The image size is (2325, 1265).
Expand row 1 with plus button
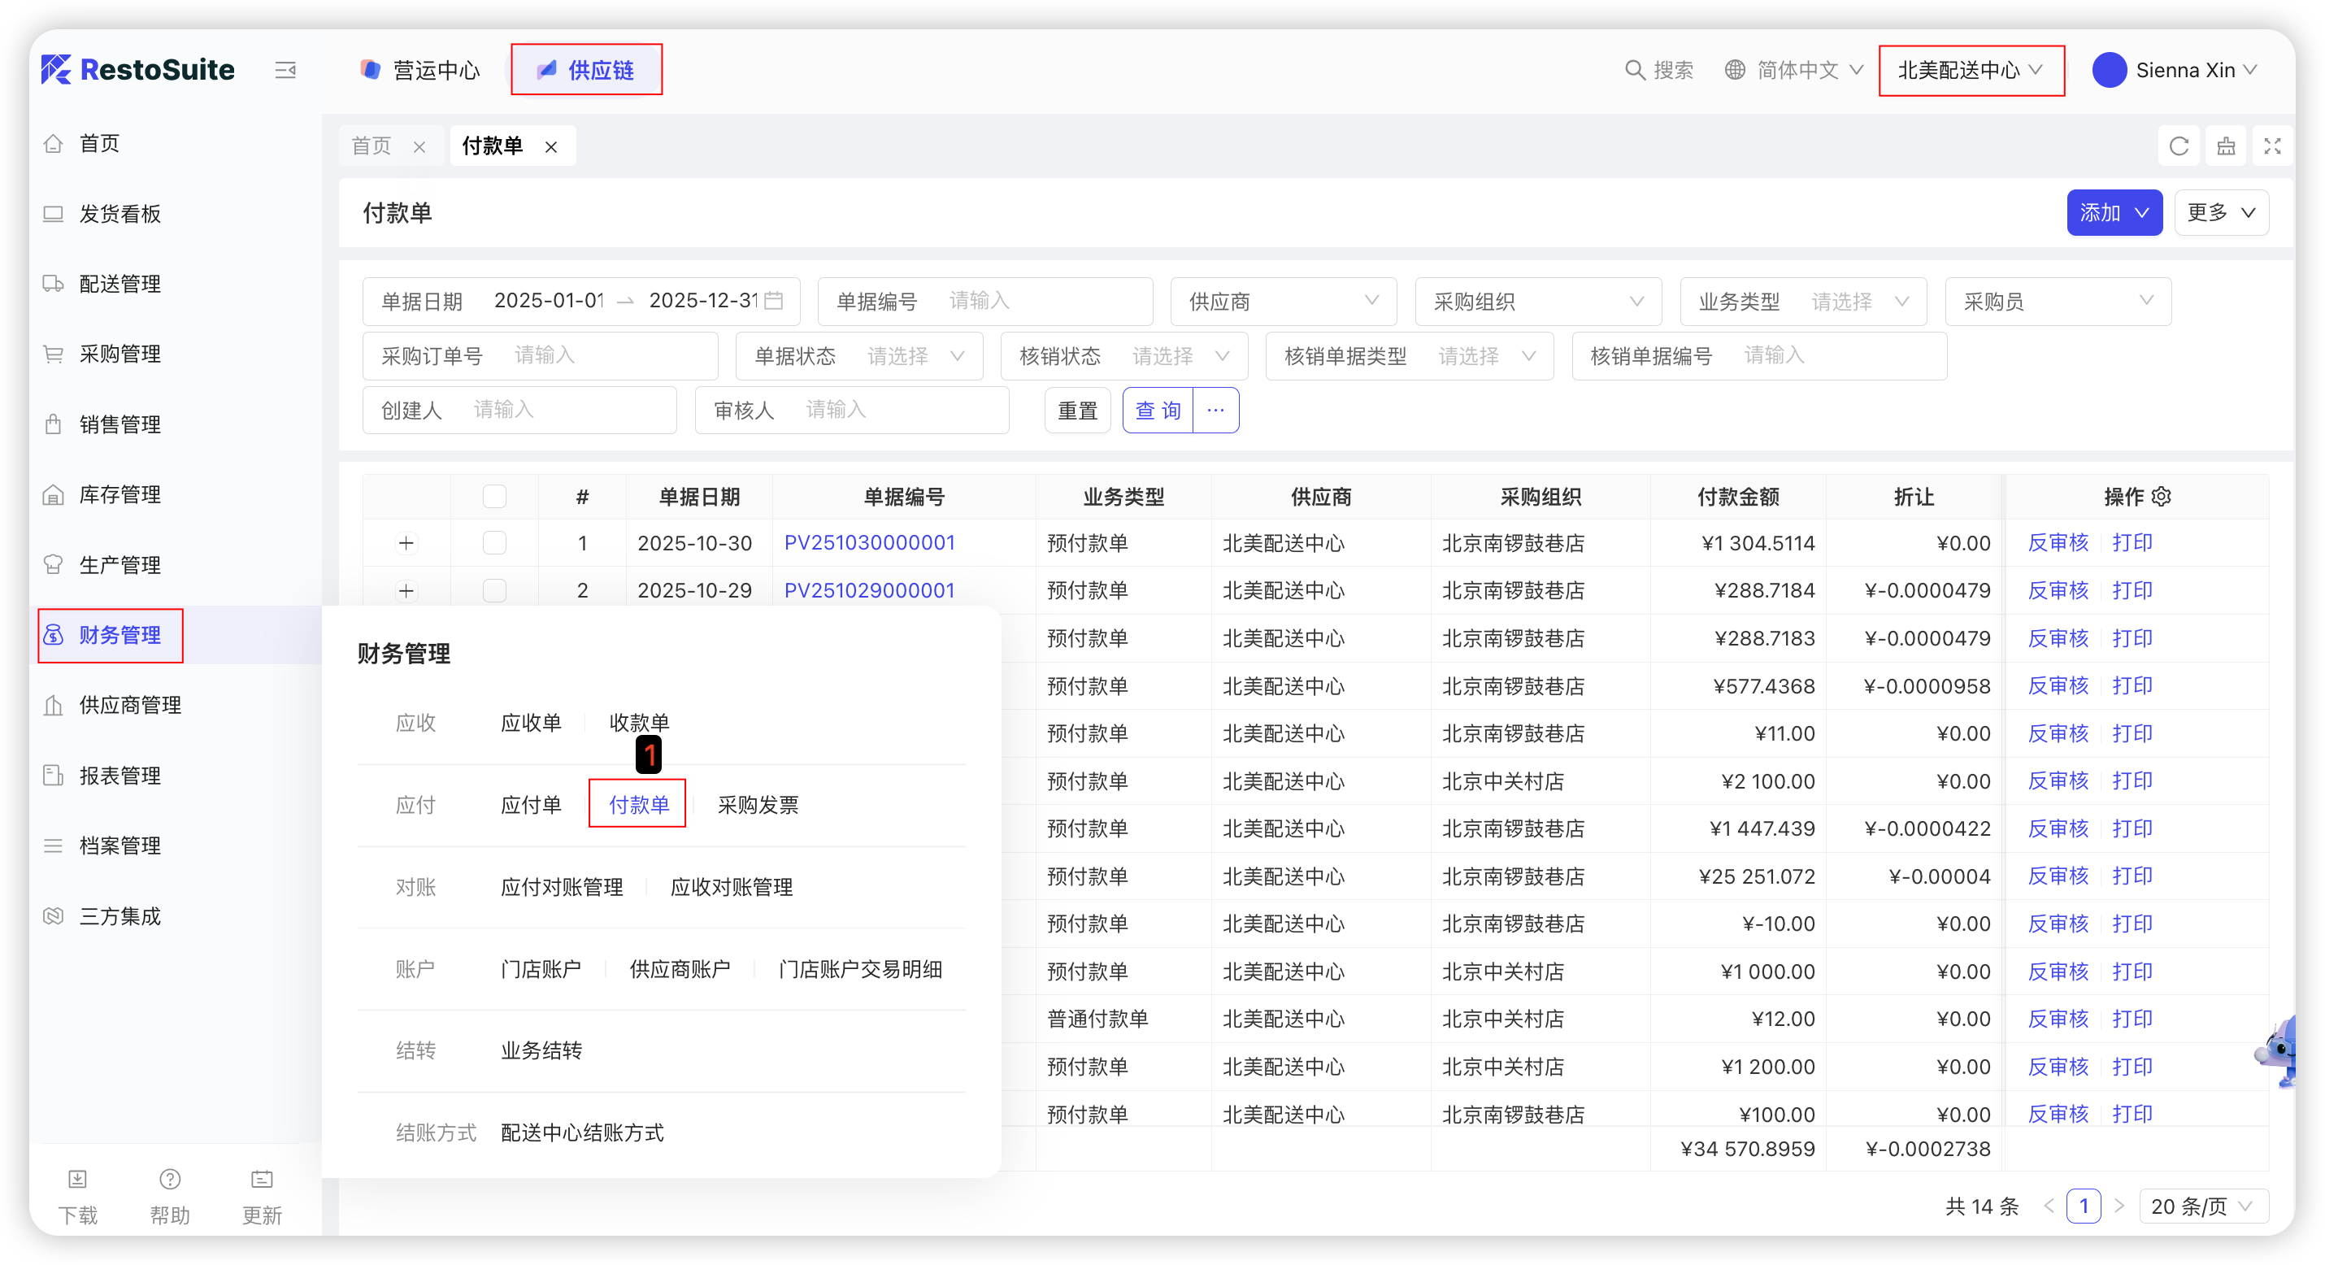tap(406, 542)
